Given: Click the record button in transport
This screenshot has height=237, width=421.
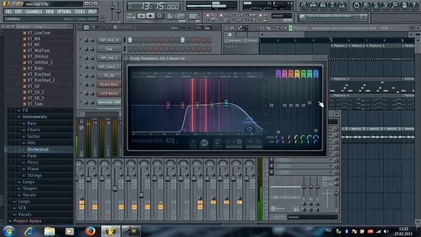Looking at the screenshot, I should point(159,16).
